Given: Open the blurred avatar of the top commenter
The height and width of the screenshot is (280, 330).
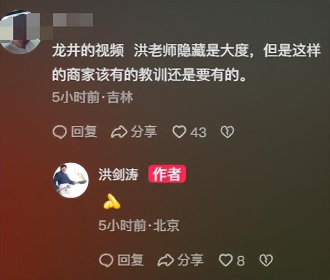Looking at the screenshot, I should pyautogui.click(x=20, y=32).
